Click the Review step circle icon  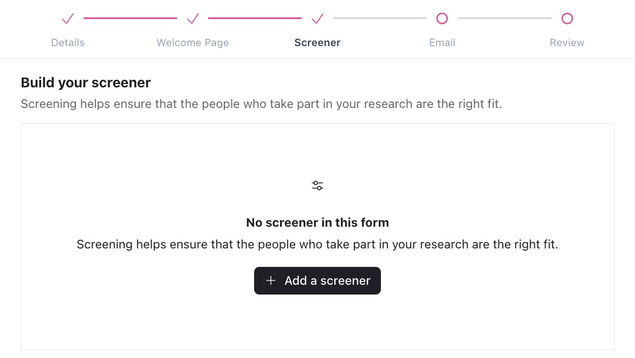(567, 19)
